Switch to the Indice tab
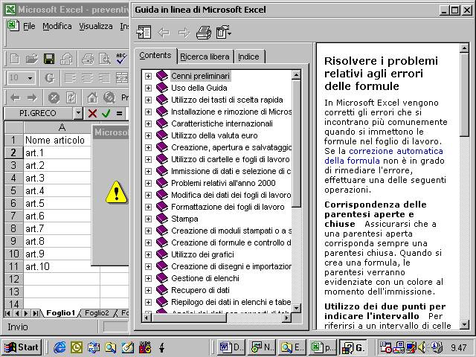The image size is (476, 357). (x=248, y=57)
